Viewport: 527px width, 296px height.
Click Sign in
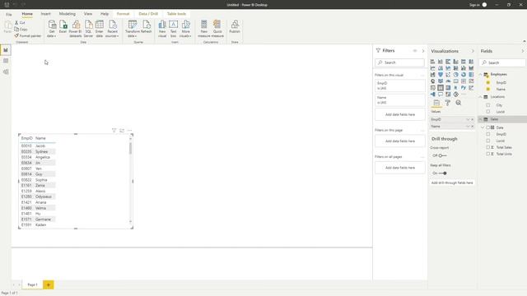474,5
